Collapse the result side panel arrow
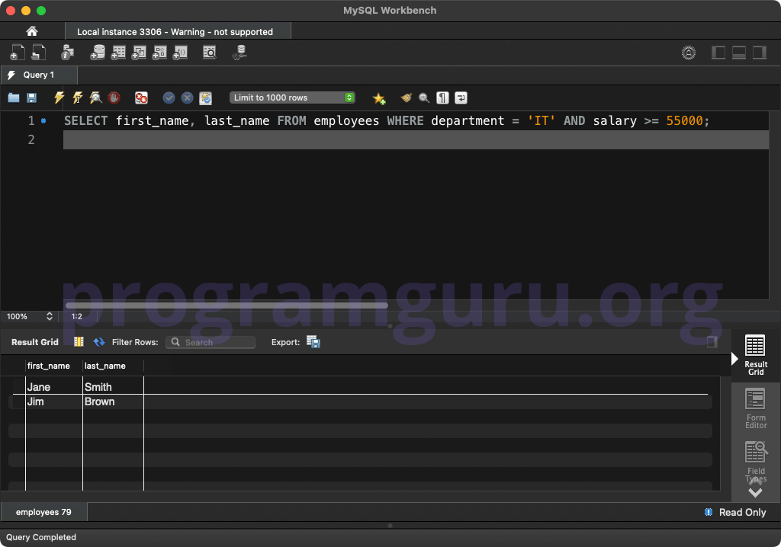The width and height of the screenshot is (781, 547). (x=734, y=358)
